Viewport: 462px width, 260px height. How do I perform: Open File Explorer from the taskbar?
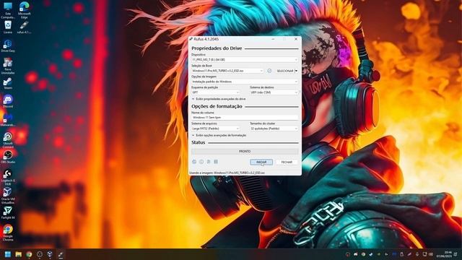coord(19,254)
